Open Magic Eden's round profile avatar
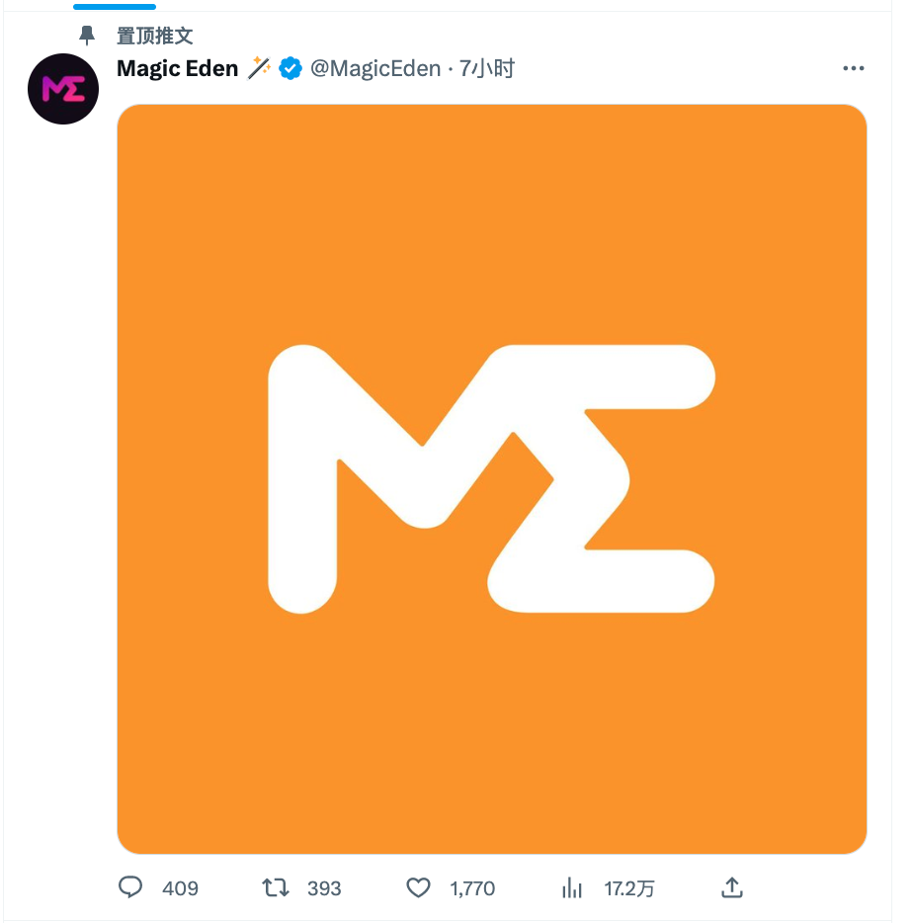Image resolution: width=913 pixels, height=923 pixels. 63,89
